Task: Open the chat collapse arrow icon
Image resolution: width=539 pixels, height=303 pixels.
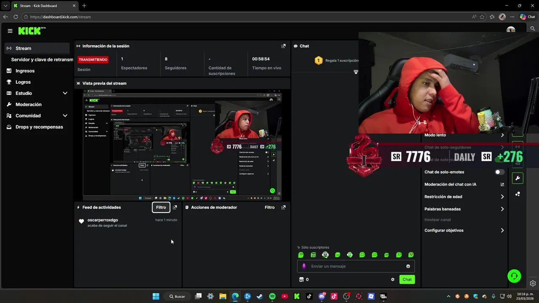Action: 356,72
